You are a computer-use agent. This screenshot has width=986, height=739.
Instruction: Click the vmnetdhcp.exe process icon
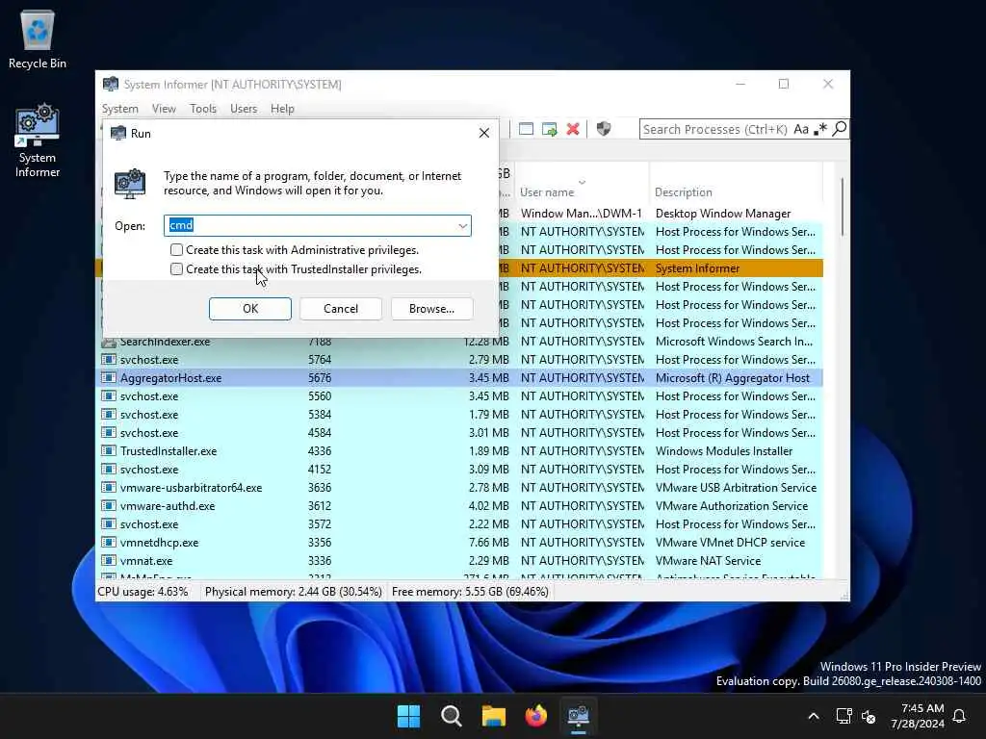109,543
